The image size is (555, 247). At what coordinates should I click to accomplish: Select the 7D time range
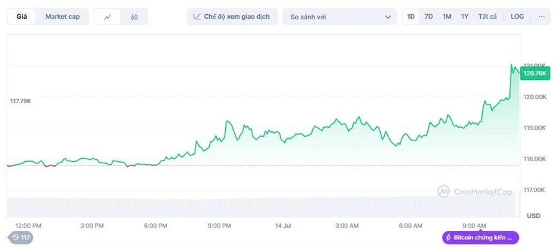[429, 16]
